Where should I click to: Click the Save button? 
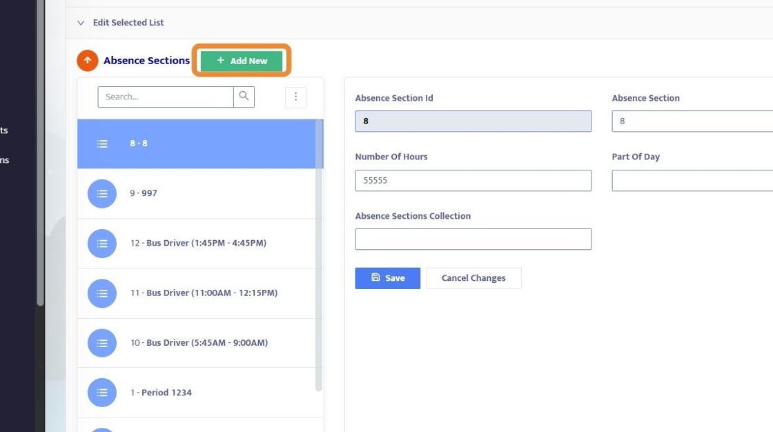[387, 278]
